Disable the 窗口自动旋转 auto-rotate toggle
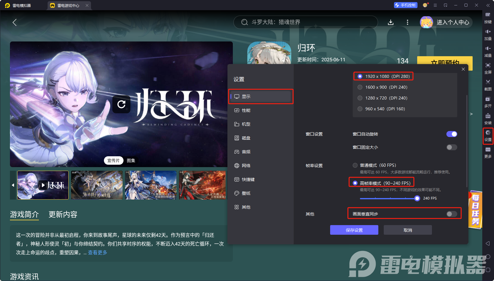 [452, 134]
